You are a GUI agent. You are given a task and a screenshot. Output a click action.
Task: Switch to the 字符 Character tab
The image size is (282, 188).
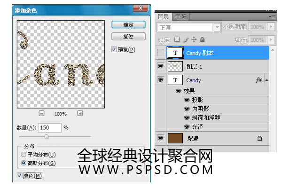click(180, 16)
